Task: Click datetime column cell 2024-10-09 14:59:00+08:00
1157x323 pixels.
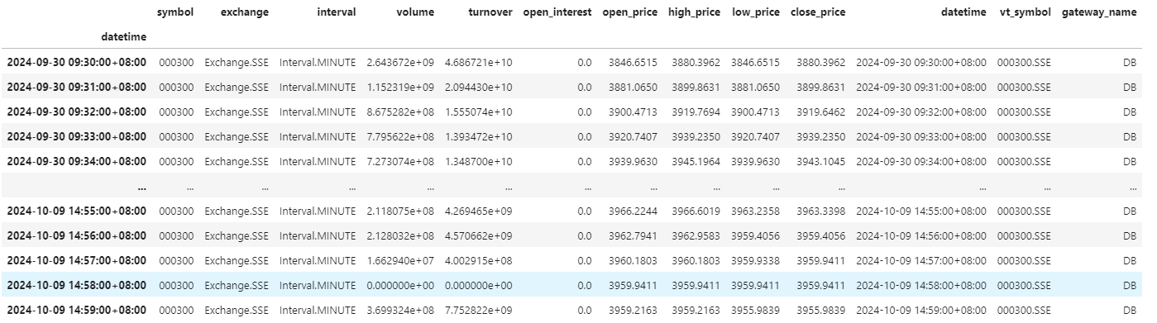Action: pos(921,310)
